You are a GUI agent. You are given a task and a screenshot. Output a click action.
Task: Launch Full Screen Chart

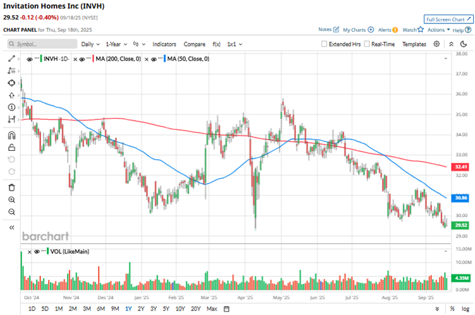[x=448, y=20]
